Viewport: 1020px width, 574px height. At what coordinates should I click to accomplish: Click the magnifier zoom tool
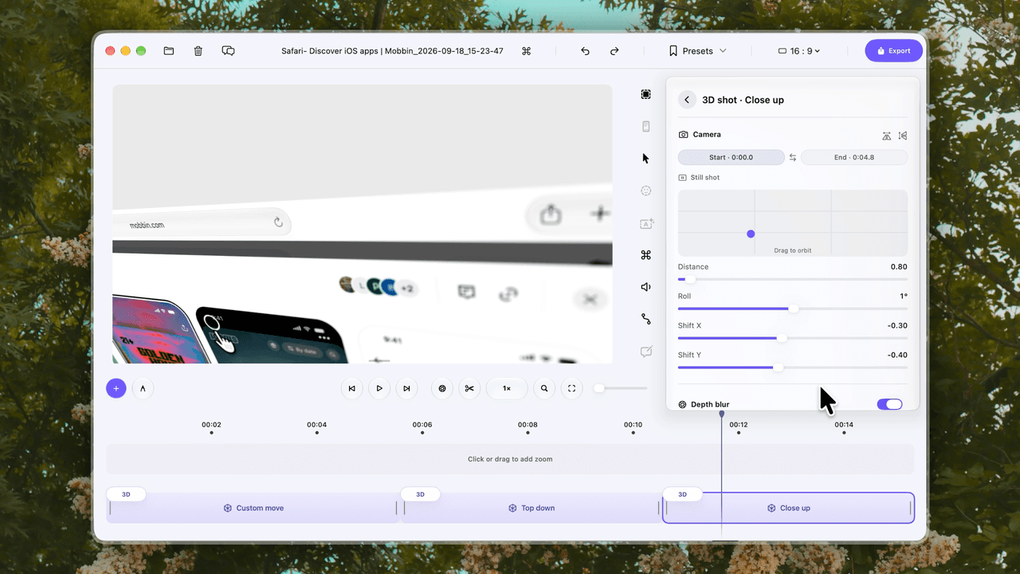pos(544,388)
